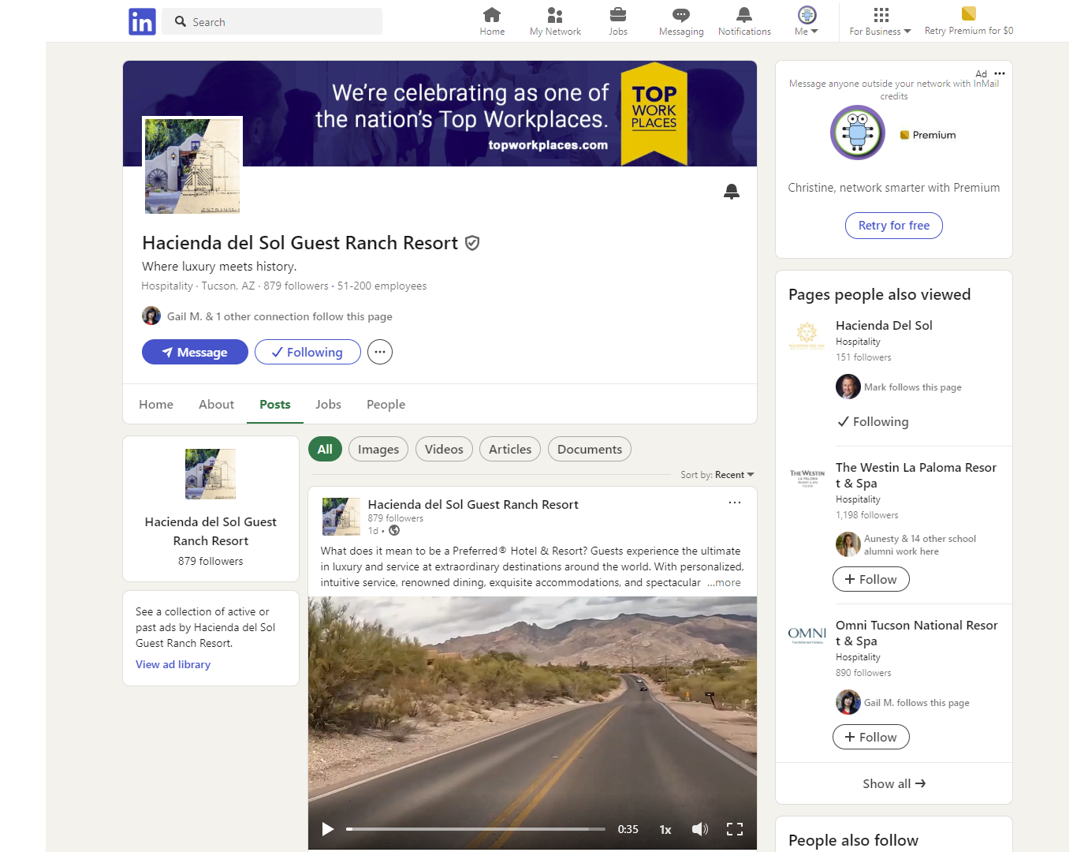This screenshot has height=852, width=1088.
Task: Filter posts by Articles
Action: (x=510, y=449)
